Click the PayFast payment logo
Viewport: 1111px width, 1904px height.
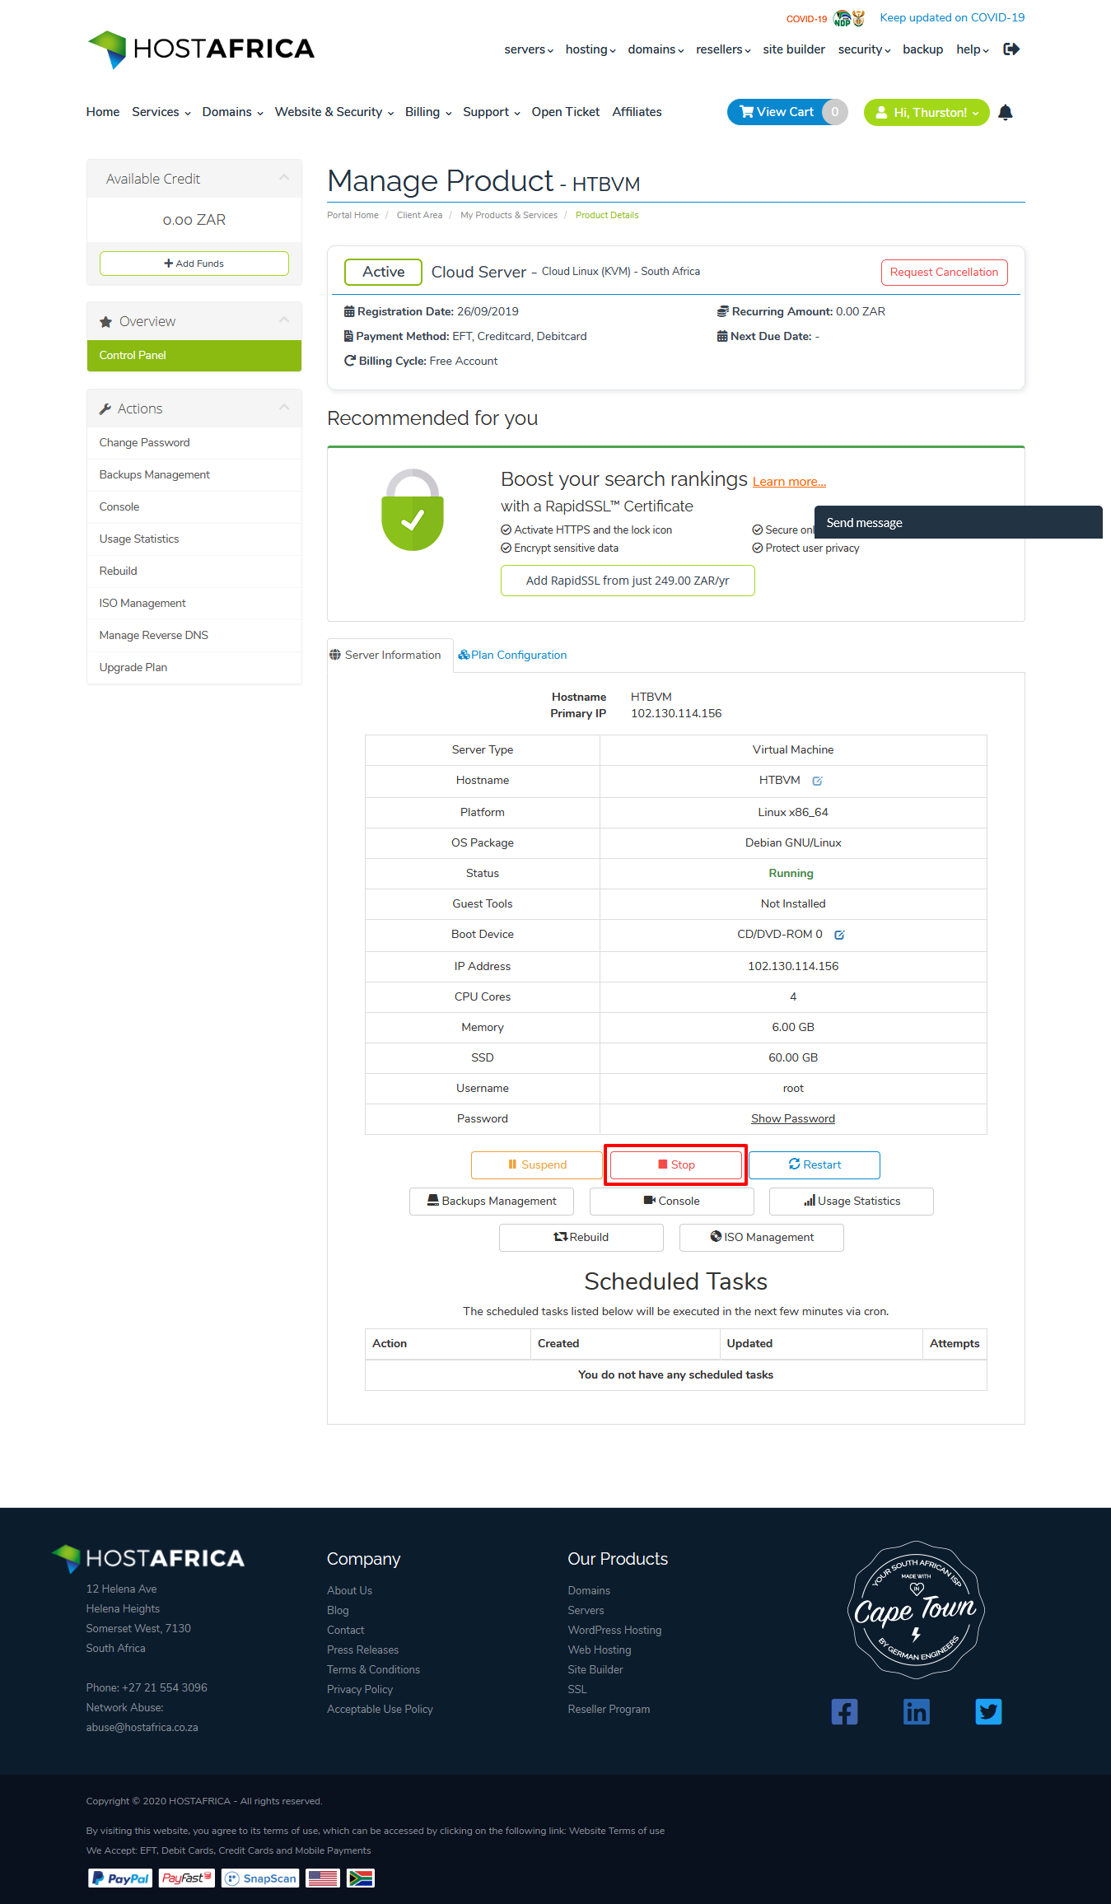point(187,1878)
